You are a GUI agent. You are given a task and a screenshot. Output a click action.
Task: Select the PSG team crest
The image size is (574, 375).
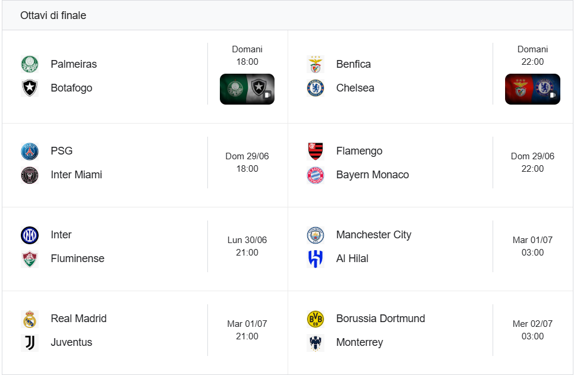30,151
